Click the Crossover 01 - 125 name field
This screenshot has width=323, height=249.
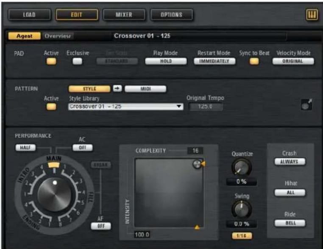coord(199,36)
